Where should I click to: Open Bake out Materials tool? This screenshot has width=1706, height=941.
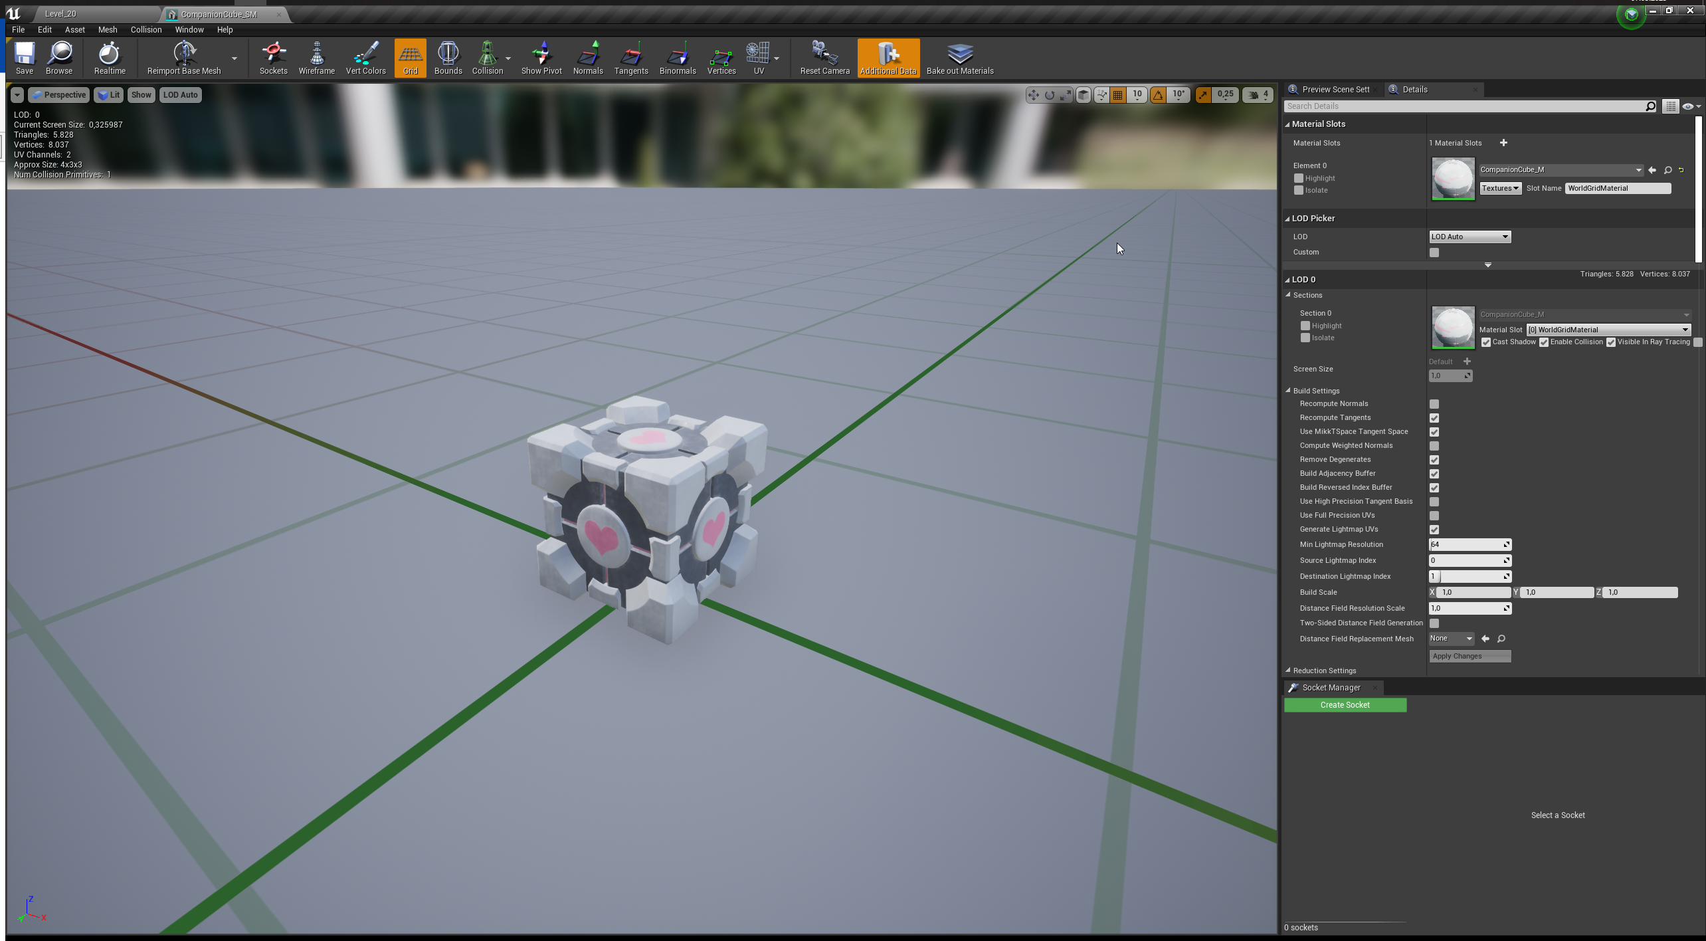(960, 57)
